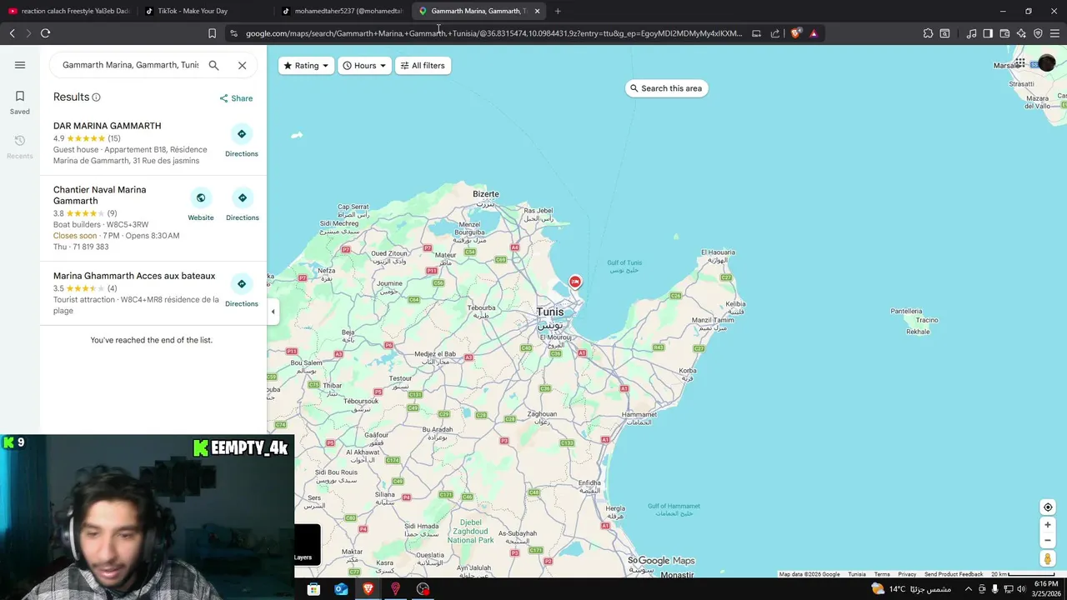This screenshot has width=1067, height=600.
Task: Open the Hours filter dropdown
Action: (365, 65)
